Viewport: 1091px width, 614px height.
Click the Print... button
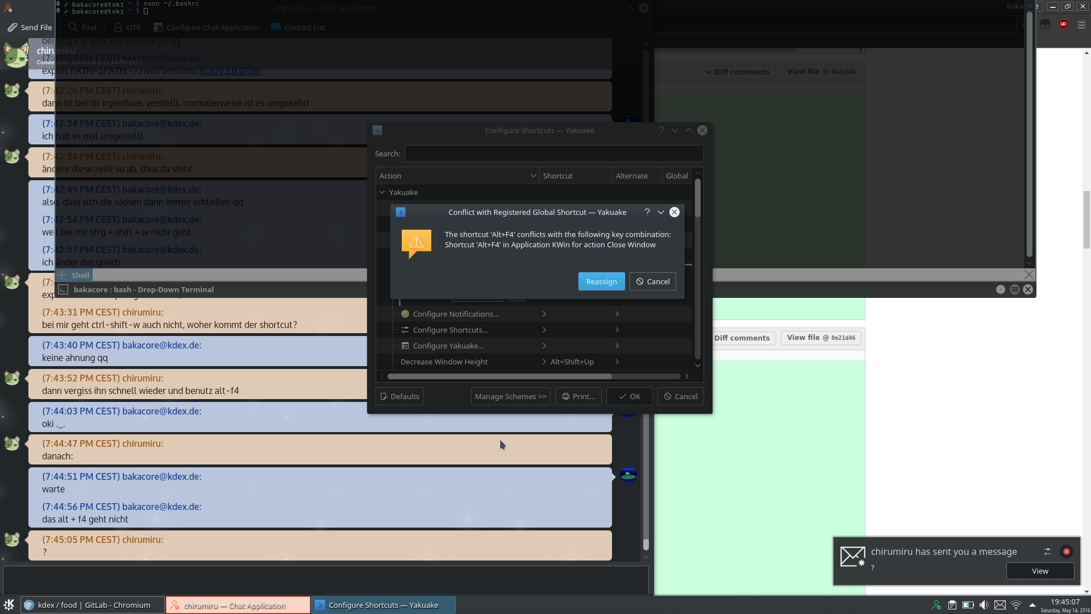click(x=578, y=396)
